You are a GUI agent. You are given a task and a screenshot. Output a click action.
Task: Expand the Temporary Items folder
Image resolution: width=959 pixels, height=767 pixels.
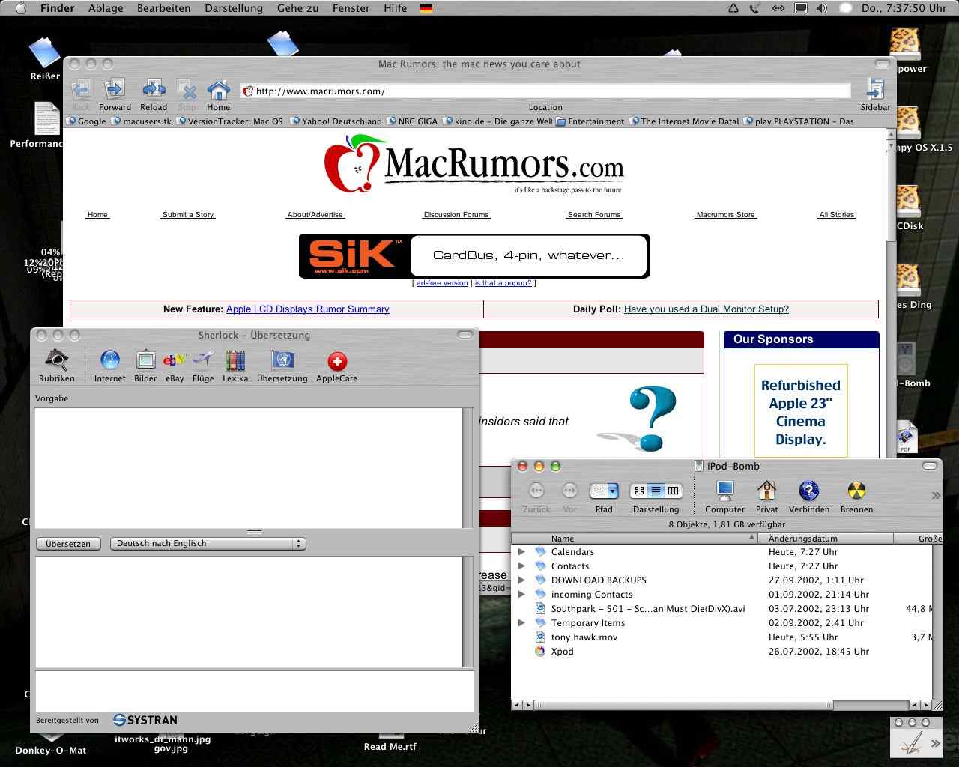[522, 623]
